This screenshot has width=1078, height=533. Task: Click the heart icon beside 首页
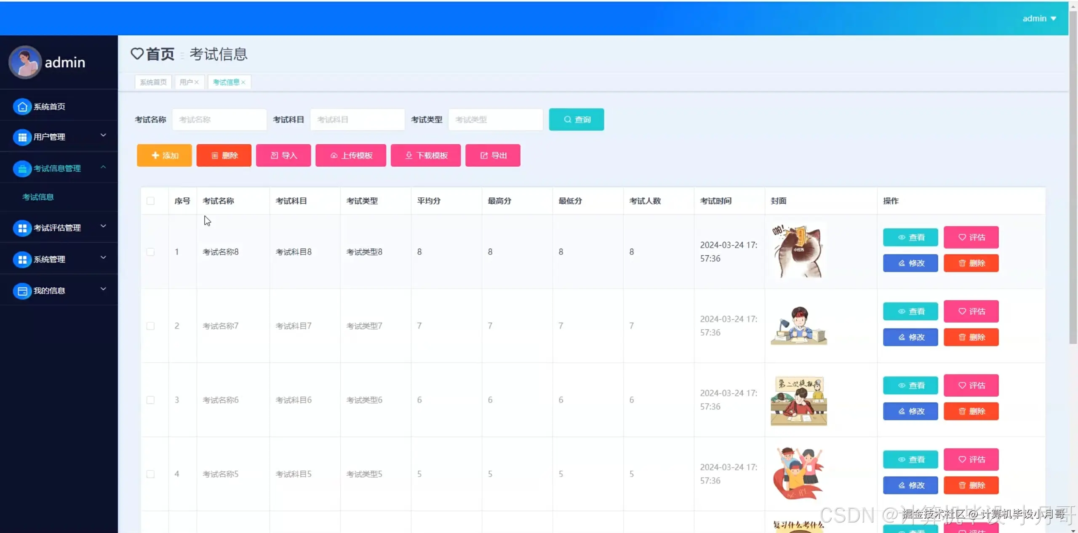pos(137,54)
